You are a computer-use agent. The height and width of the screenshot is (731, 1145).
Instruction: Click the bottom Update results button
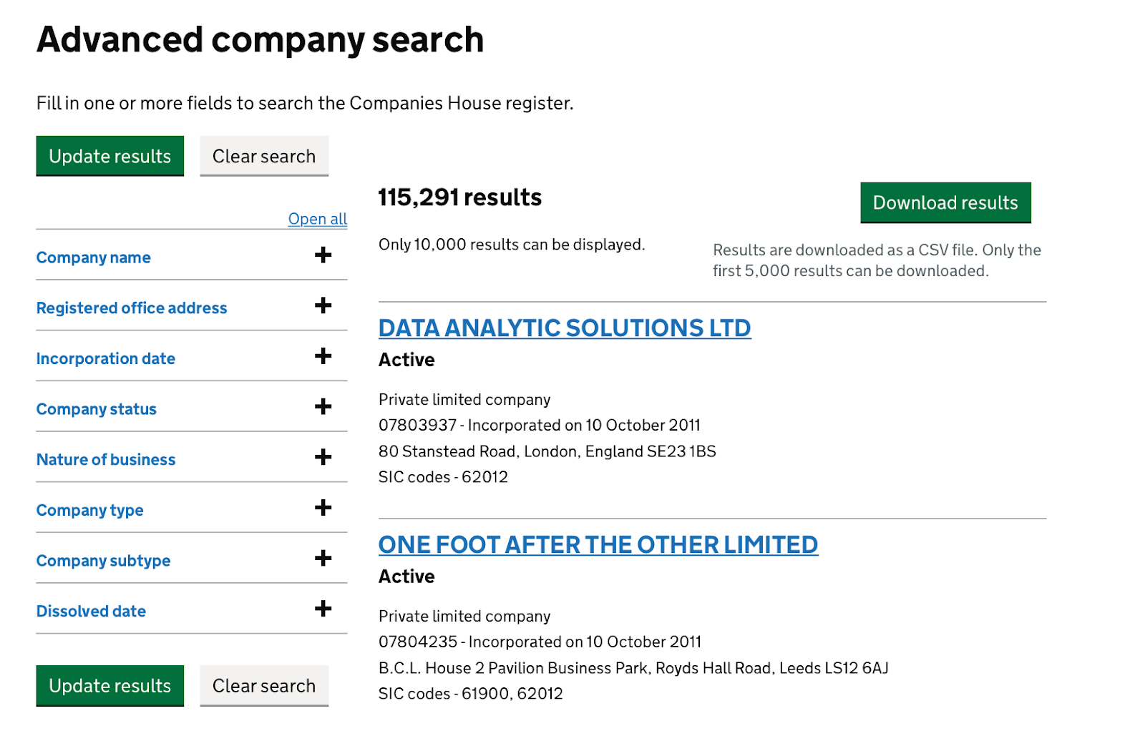(110, 685)
